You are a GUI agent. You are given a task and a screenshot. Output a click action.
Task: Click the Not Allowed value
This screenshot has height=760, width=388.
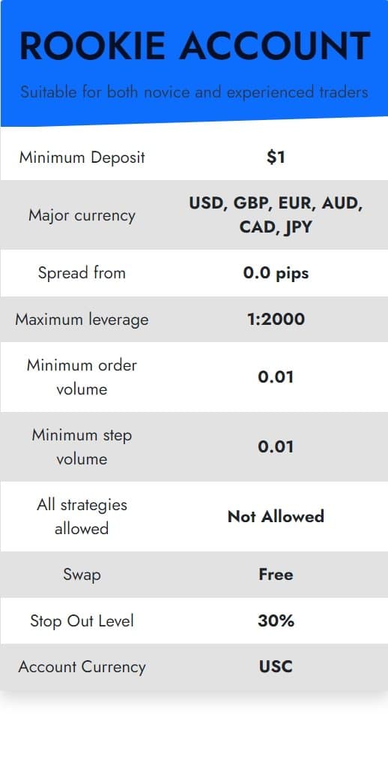(x=276, y=516)
